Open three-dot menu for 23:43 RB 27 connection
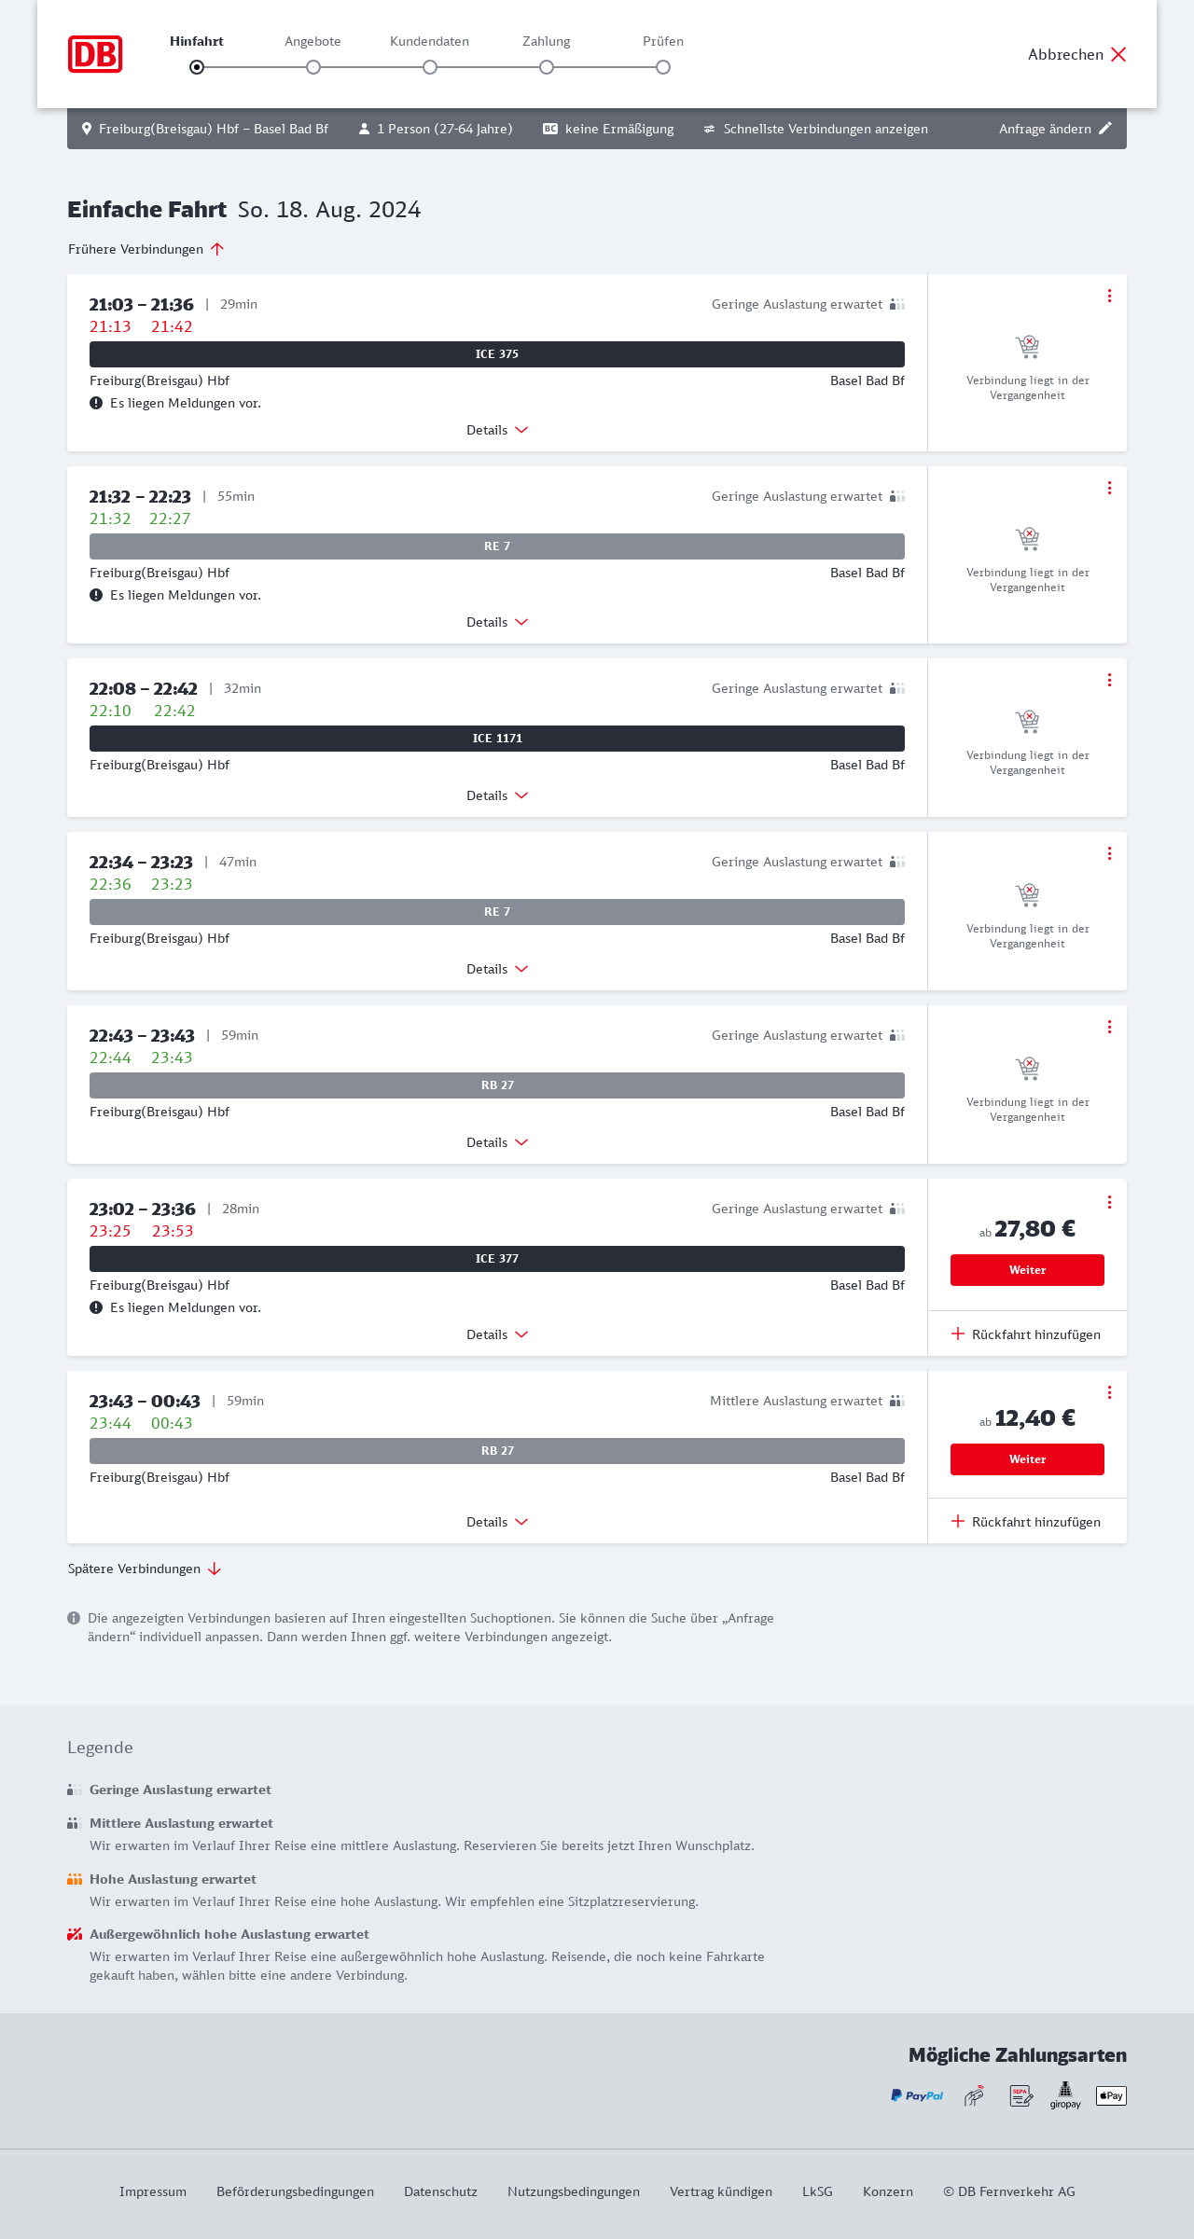This screenshot has height=2239, width=1194. (x=1109, y=1392)
